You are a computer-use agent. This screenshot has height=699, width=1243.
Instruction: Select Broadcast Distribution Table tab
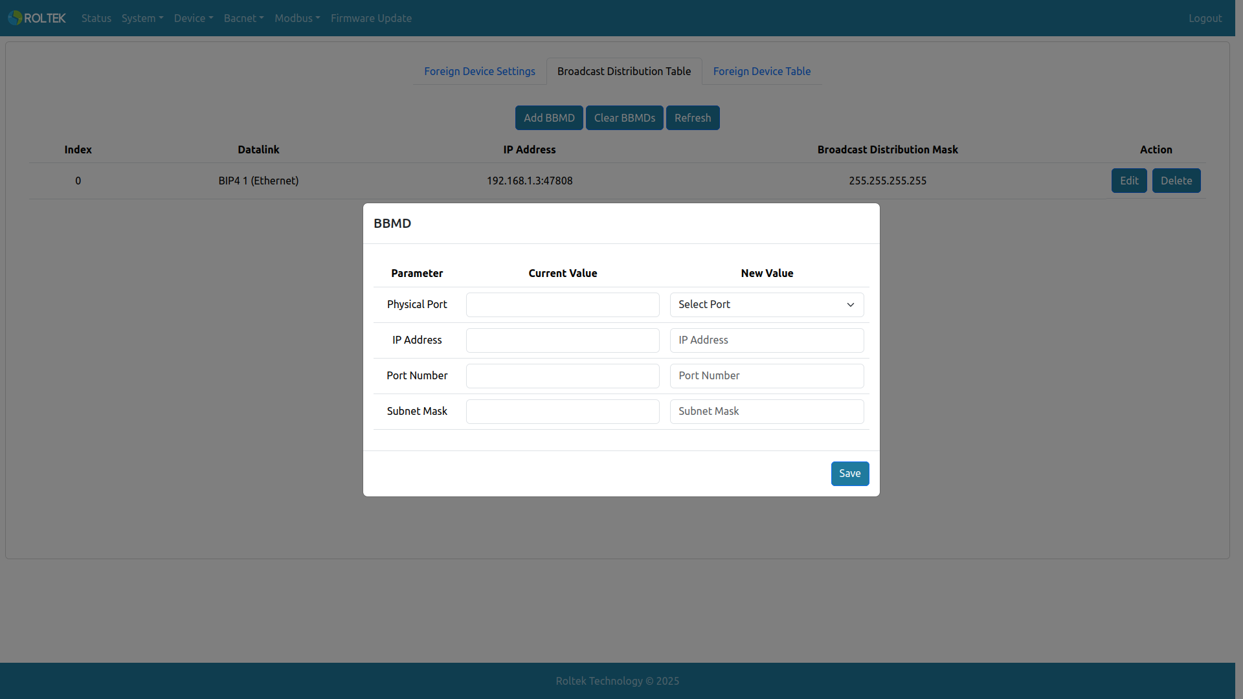click(x=624, y=71)
